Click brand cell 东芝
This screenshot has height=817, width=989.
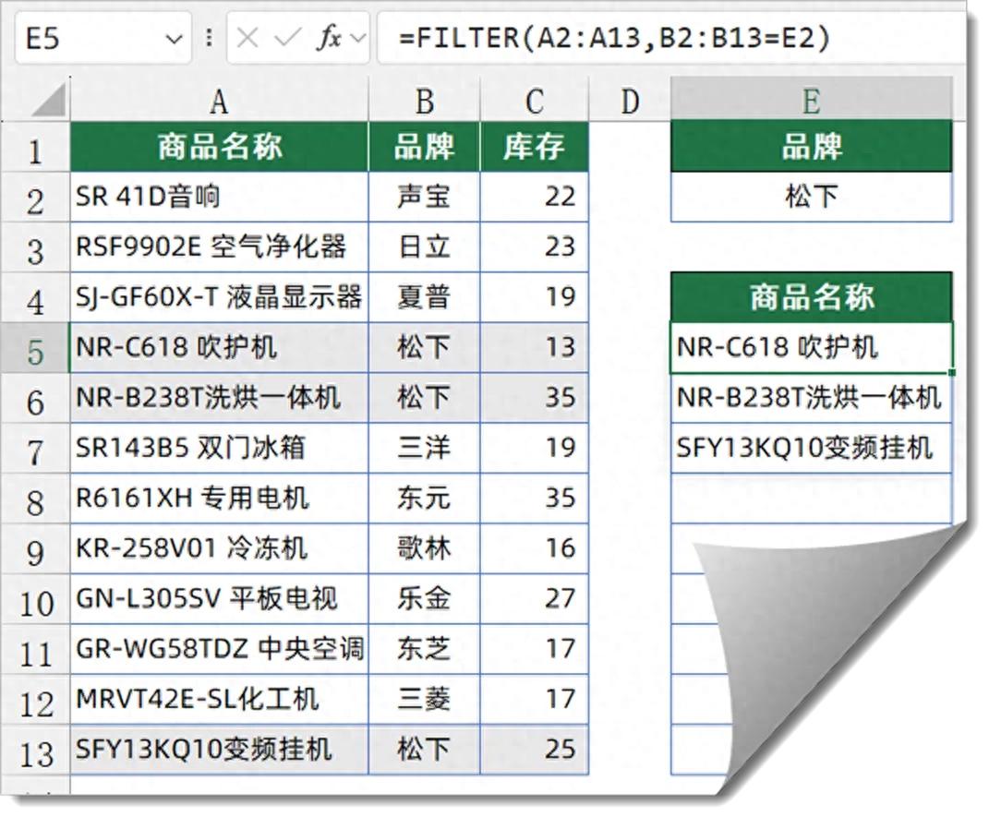click(424, 650)
